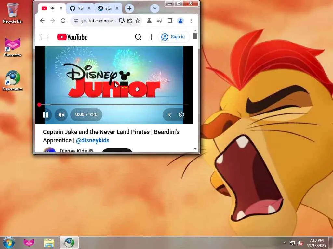Close the Steam store tab

(117, 8)
